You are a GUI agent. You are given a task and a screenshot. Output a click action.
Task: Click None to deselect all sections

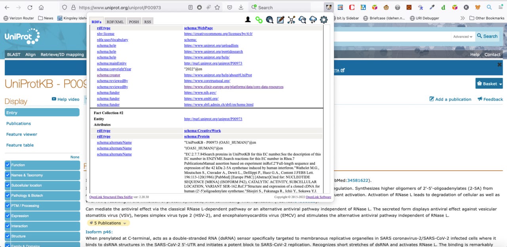pos(75,157)
